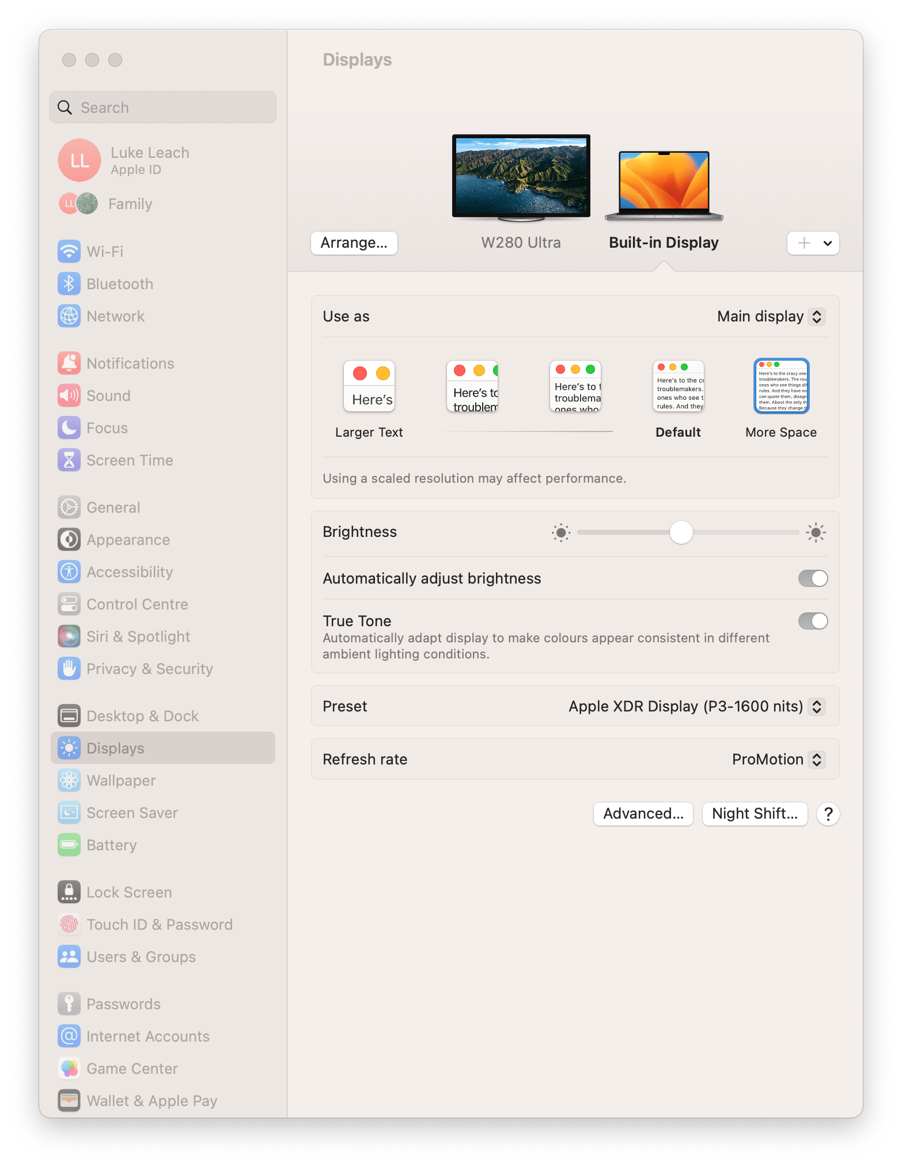This screenshot has height=1166, width=902.
Task: Open Appearance settings icon
Action: (69, 539)
